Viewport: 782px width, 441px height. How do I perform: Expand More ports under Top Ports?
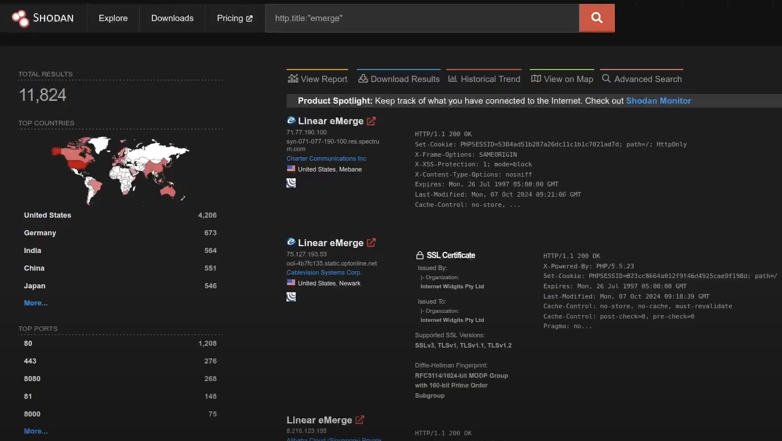[x=35, y=431]
